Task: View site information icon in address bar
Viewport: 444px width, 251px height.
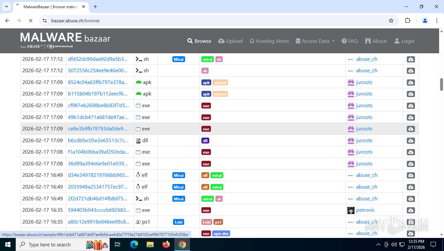Action: click(x=45, y=21)
